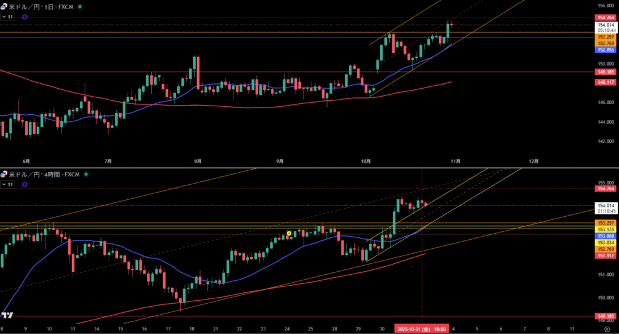Click the green market status dot on 4-hour chart
The width and height of the screenshot is (619, 334).
(x=86, y=175)
